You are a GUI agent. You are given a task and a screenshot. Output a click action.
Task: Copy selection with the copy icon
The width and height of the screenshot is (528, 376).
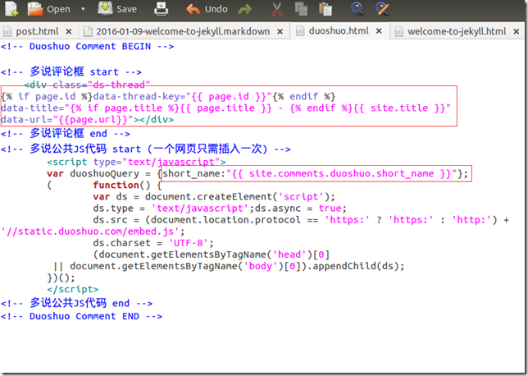(x=301, y=9)
